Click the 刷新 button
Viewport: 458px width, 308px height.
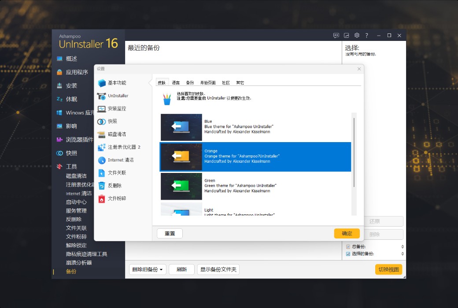(182, 269)
